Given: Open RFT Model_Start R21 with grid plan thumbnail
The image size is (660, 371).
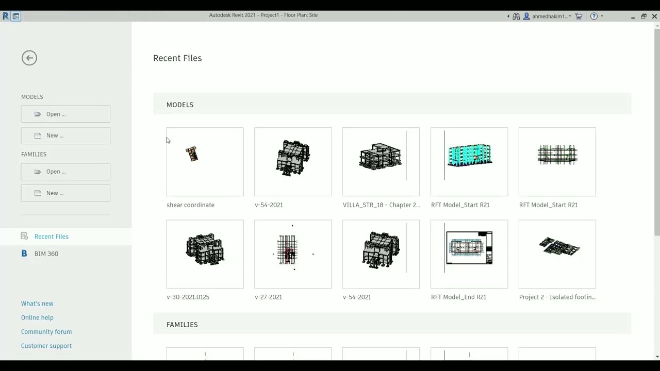Looking at the screenshot, I should click(x=557, y=162).
